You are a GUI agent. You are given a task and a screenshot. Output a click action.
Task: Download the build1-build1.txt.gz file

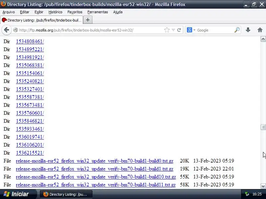pos(94,169)
